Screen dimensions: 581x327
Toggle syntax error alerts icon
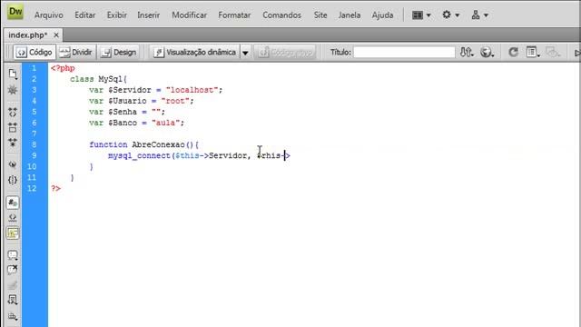pyautogui.click(x=13, y=233)
